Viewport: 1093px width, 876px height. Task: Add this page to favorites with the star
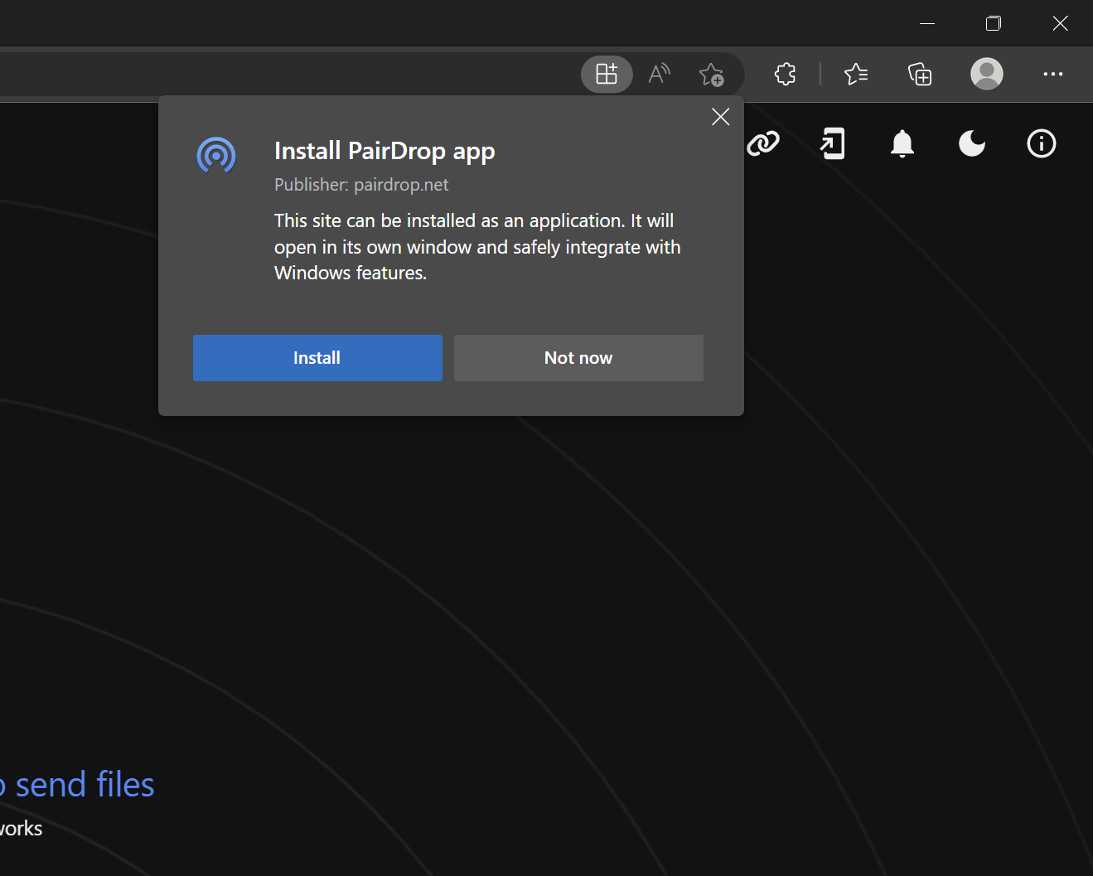pos(713,74)
